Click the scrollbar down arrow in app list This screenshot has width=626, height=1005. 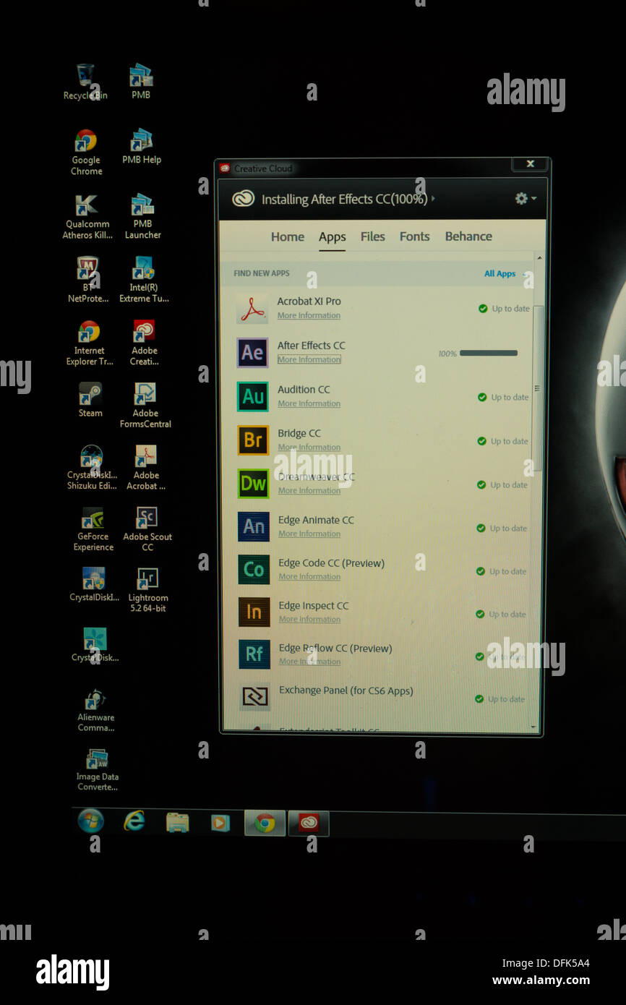point(535,727)
